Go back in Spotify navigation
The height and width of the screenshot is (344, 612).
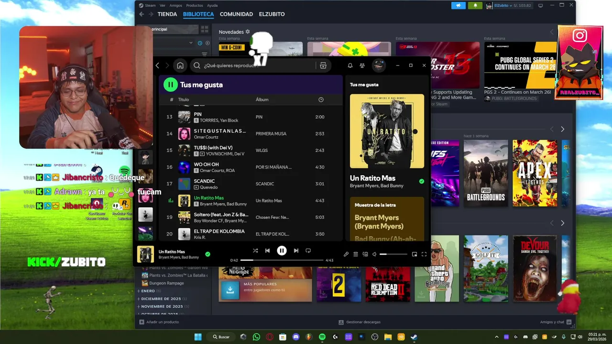coord(157,65)
